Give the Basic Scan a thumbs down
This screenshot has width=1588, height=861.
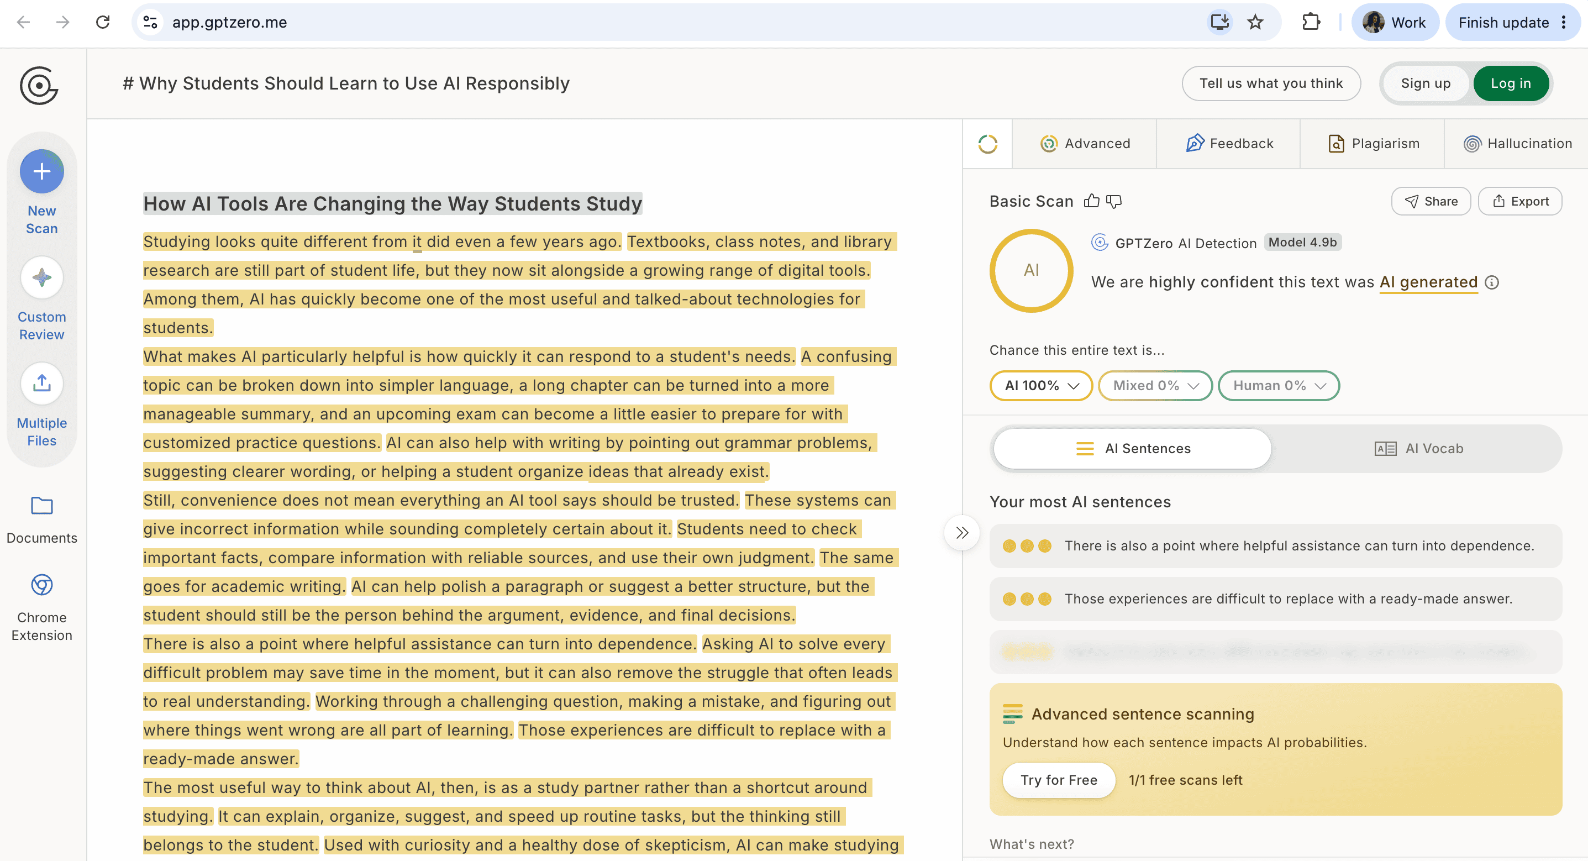[x=1114, y=201]
